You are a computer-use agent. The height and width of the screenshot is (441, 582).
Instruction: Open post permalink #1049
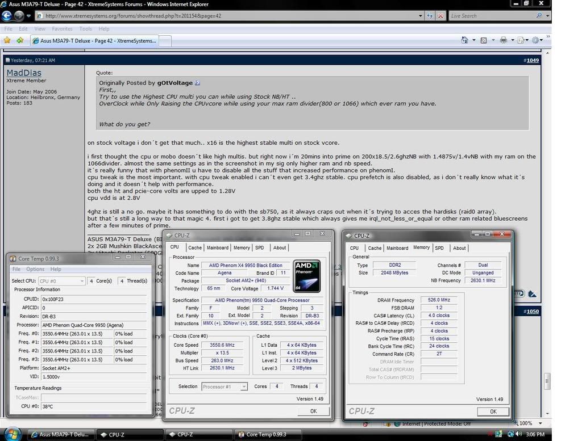pos(533,60)
